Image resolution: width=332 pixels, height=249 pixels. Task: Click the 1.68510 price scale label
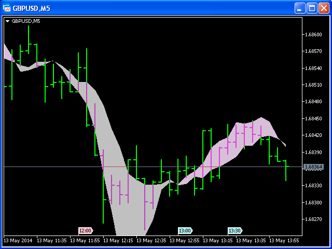coord(313,85)
